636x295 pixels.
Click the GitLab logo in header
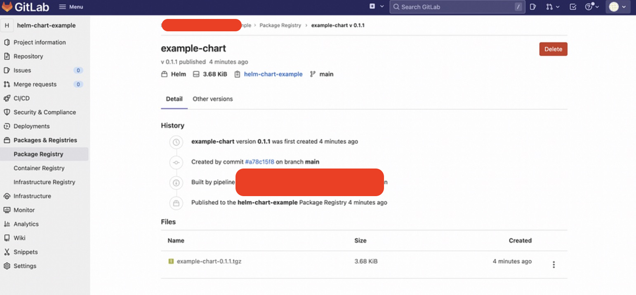(25, 7)
